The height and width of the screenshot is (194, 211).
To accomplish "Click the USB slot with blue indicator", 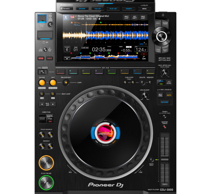I will click(x=42, y=19).
